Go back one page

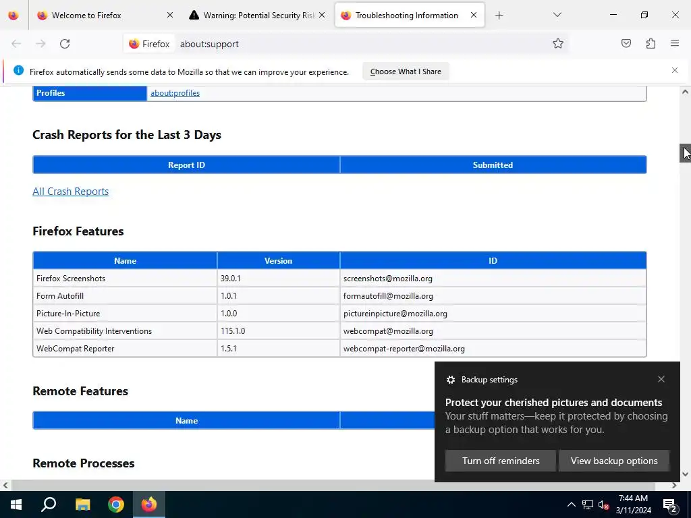(x=16, y=44)
